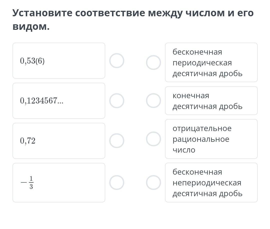Choose the конечная десятичная дробь card
This screenshot has width=270, height=229.
coord(211,101)
